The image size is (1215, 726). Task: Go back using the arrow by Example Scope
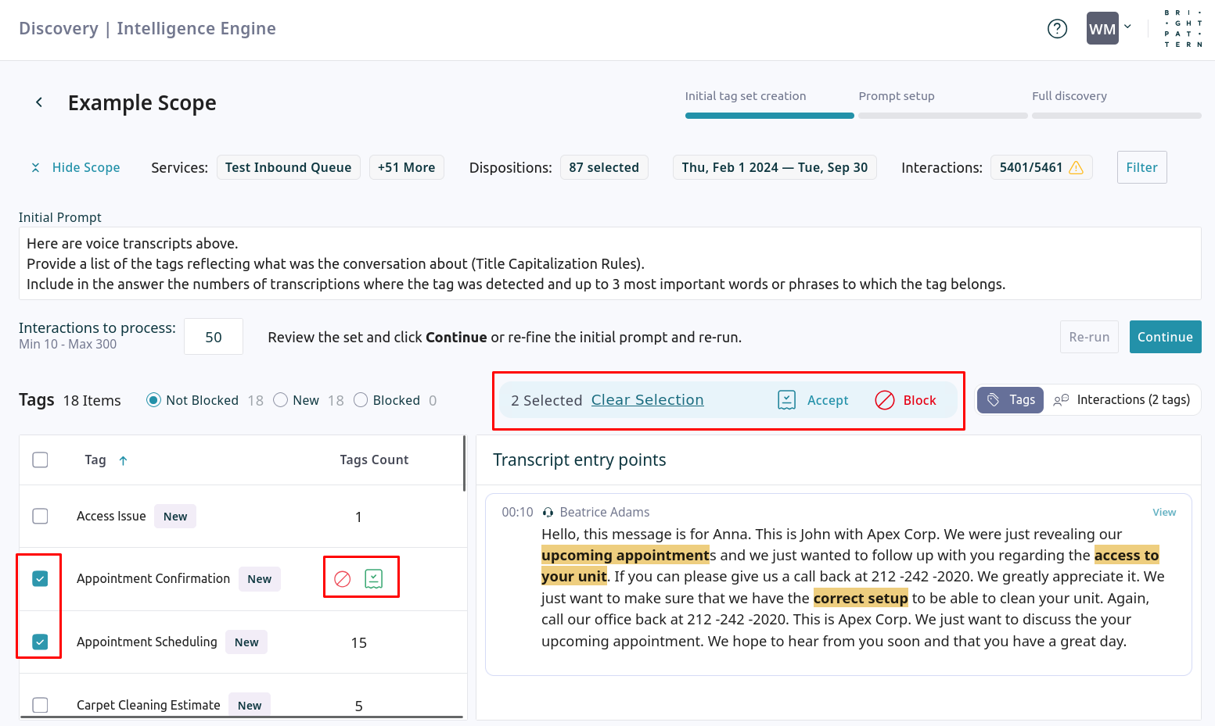(39, 102)
